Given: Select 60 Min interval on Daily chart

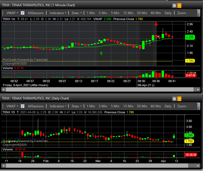Looking at the screenshot, I should [156, 106].
